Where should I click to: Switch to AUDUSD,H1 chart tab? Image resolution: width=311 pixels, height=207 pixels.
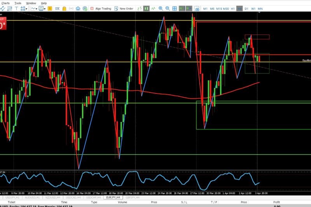[32, 198]
